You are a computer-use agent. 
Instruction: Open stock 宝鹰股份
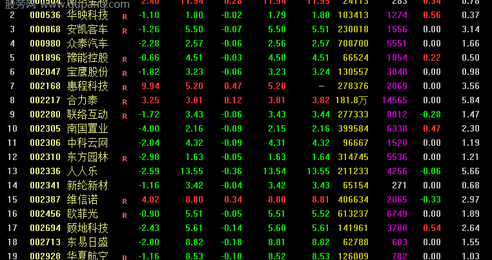click(88, 72)
